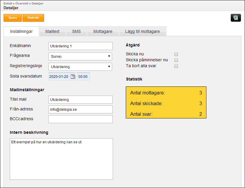The width and height of the screenshot is (245, 188).
Task: Open Statistik via the orange button
Action: click(33, 18)
